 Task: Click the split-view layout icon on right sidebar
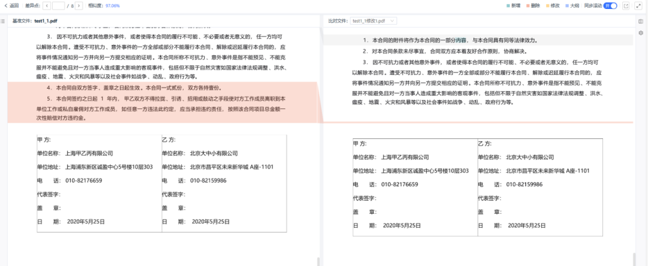point(641,21)
